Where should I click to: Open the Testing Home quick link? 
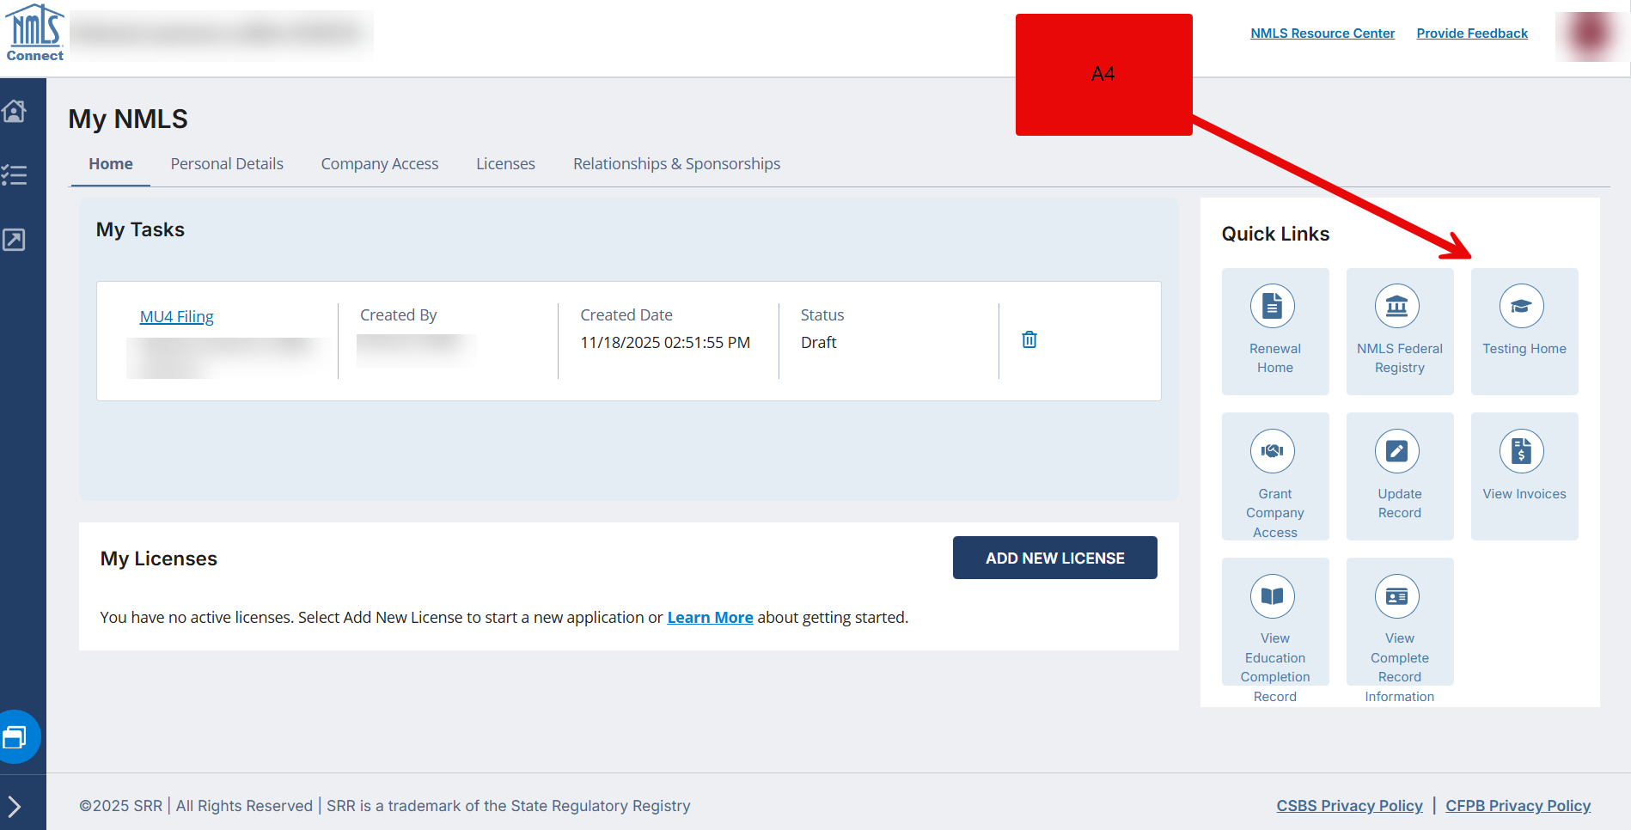pos(1524,331)
